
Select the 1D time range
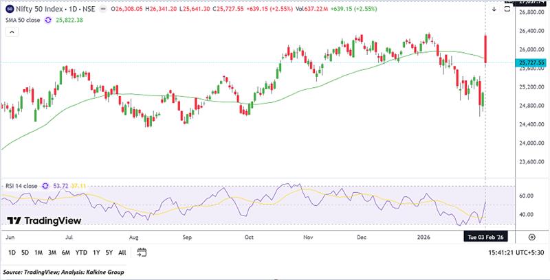click(12, 253)
